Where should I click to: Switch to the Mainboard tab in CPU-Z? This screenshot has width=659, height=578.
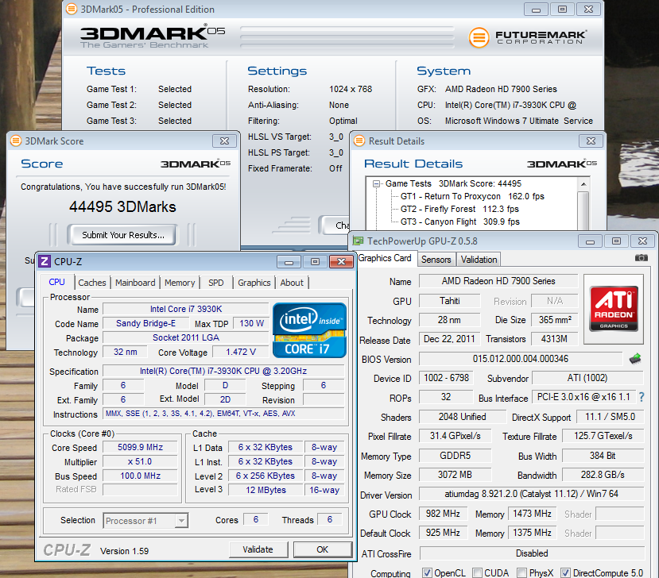coord(135,283)
